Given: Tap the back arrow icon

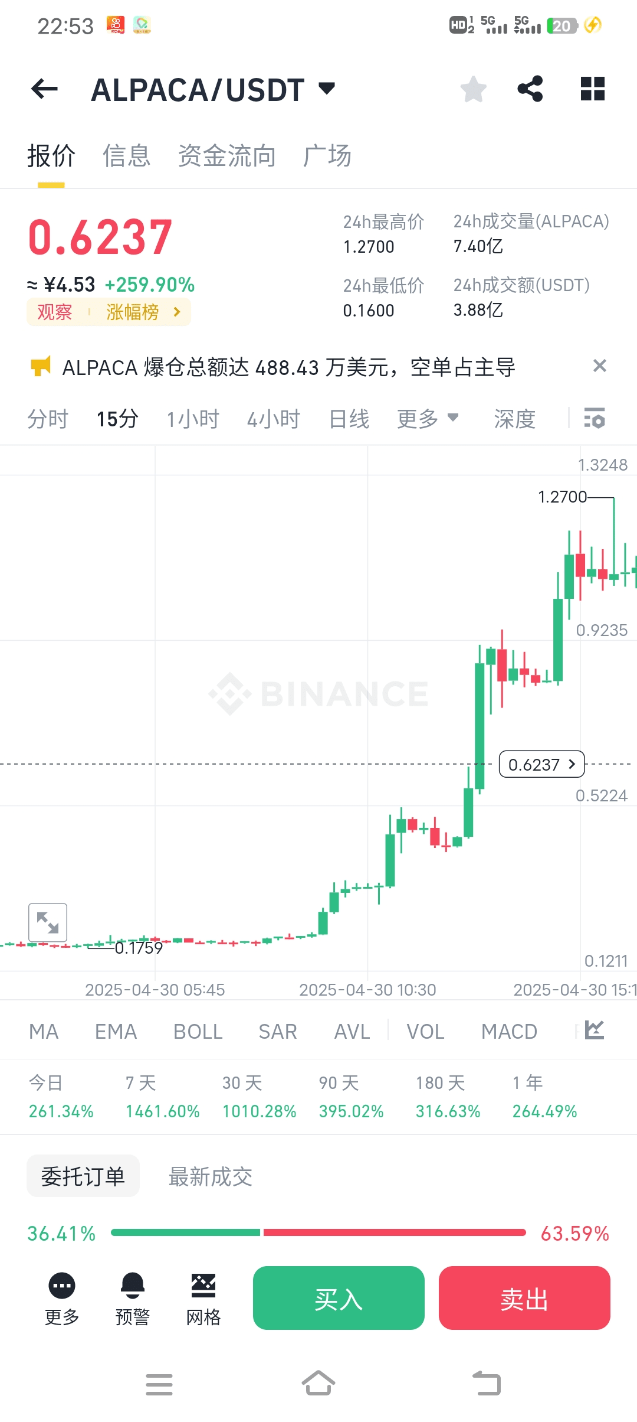Looking at the screenshot, I should 44,89.
